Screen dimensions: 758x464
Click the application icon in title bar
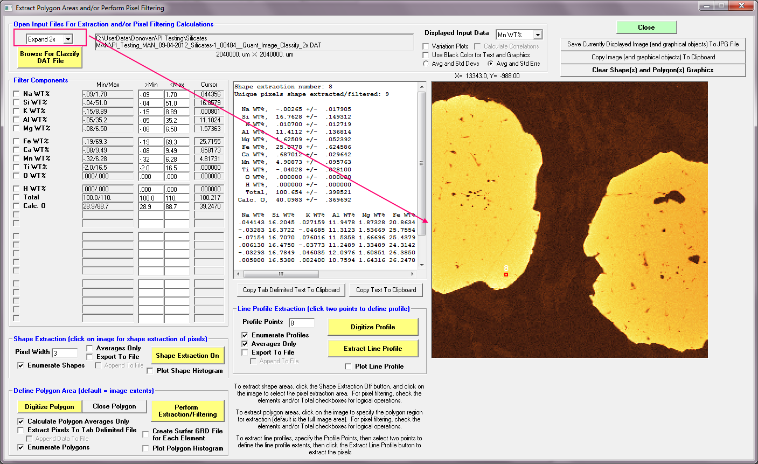tap(8, 8)
